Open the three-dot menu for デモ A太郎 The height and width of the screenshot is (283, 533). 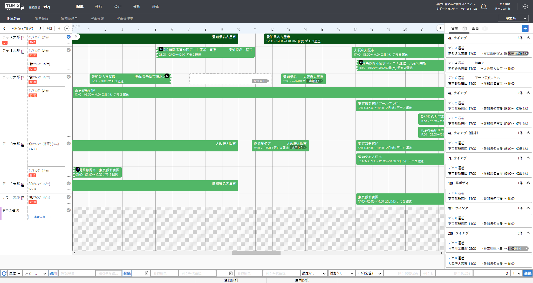click(x=68, y=43)
